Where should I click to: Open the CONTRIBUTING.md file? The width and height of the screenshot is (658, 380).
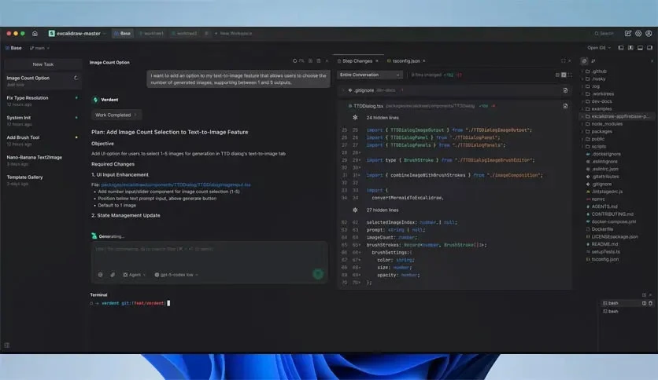pyautogui.click(x=610, y=214)
